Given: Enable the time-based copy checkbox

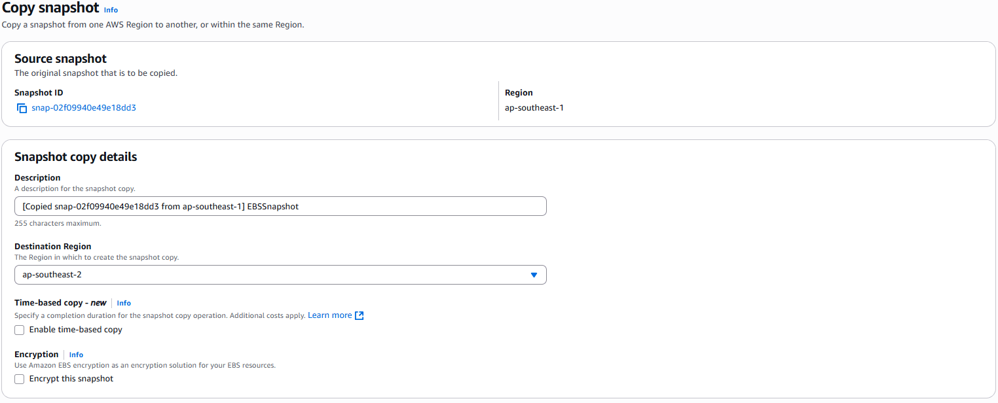Looking at the screenshot, I should 20,330.
